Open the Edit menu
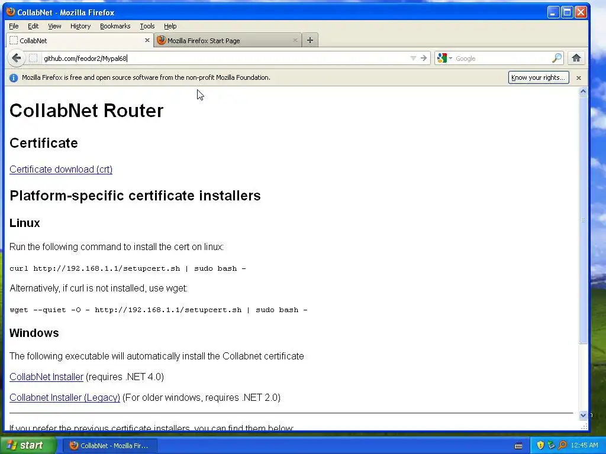Image resolution: width=606 pixels, height=454 pixels. (33, 26)
